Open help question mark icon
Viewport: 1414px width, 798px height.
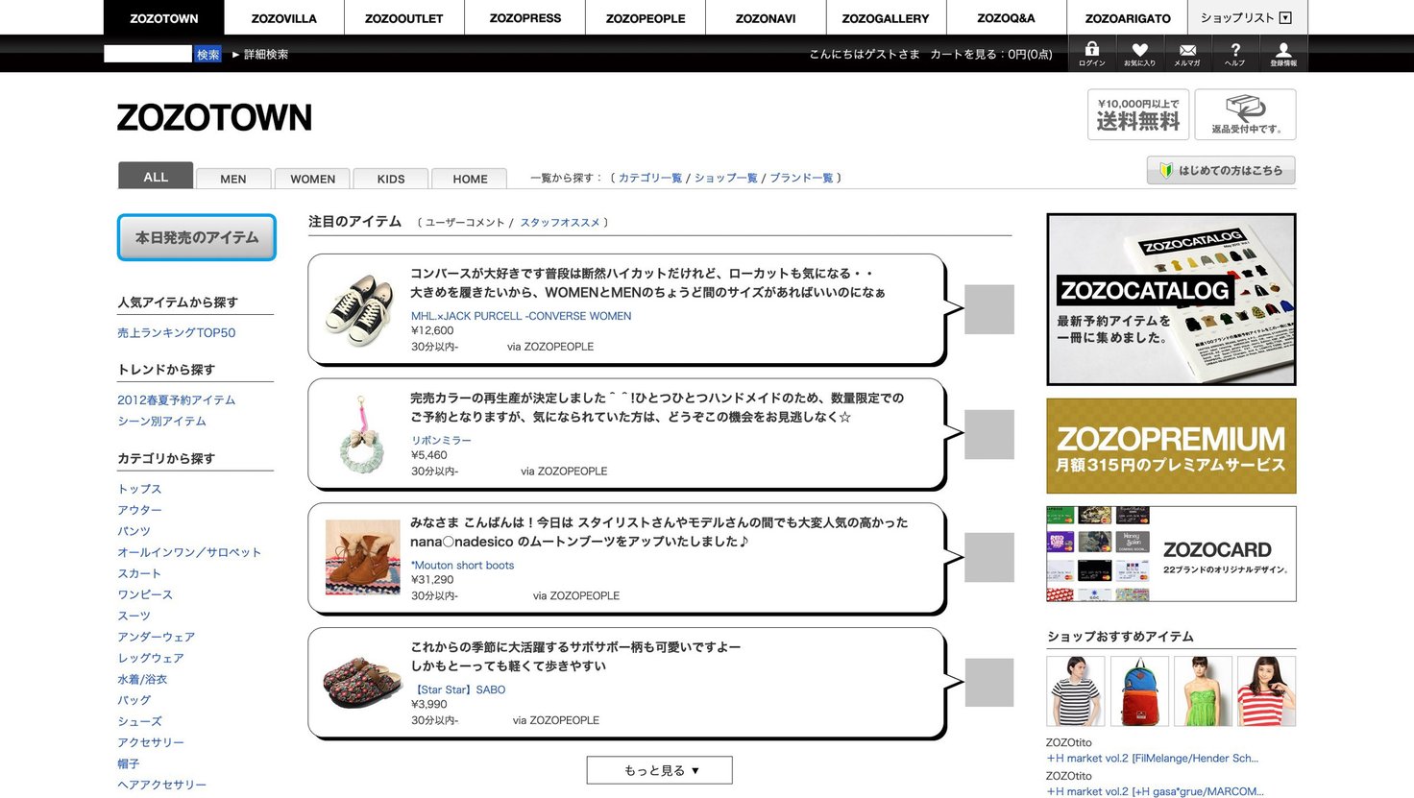(1235, 54)
